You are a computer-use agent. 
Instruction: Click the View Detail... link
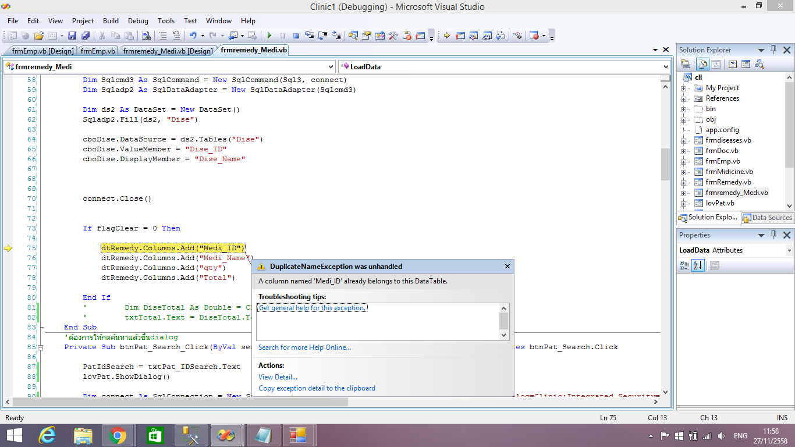point(278,377)
